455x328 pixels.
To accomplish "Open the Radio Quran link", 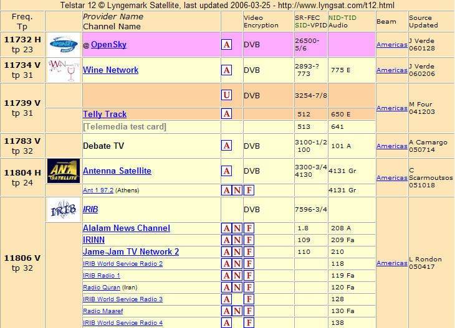I will (x=101, y=287).
